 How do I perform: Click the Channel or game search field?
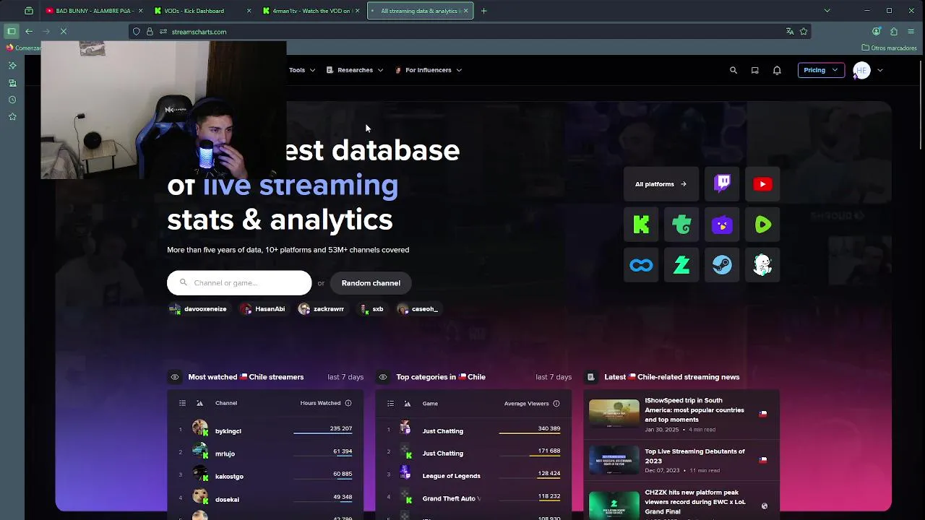pos(239,283)
